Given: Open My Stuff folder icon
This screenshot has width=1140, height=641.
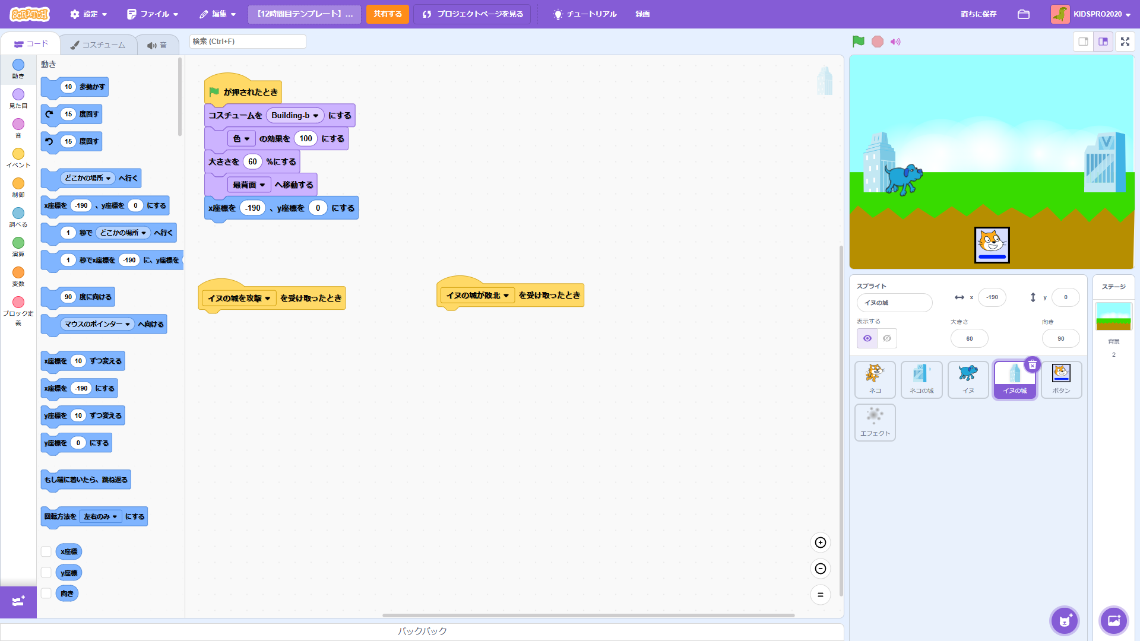Looking at the screenshot, I should coord(1023,14).
